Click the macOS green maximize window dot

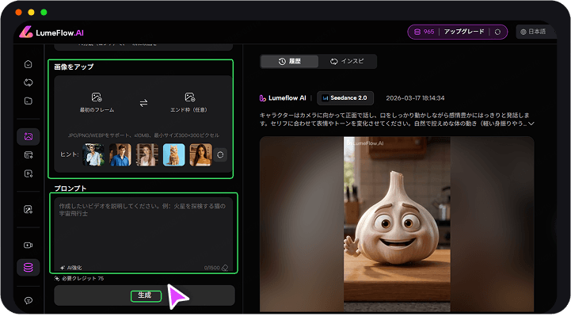coord(44,13)
